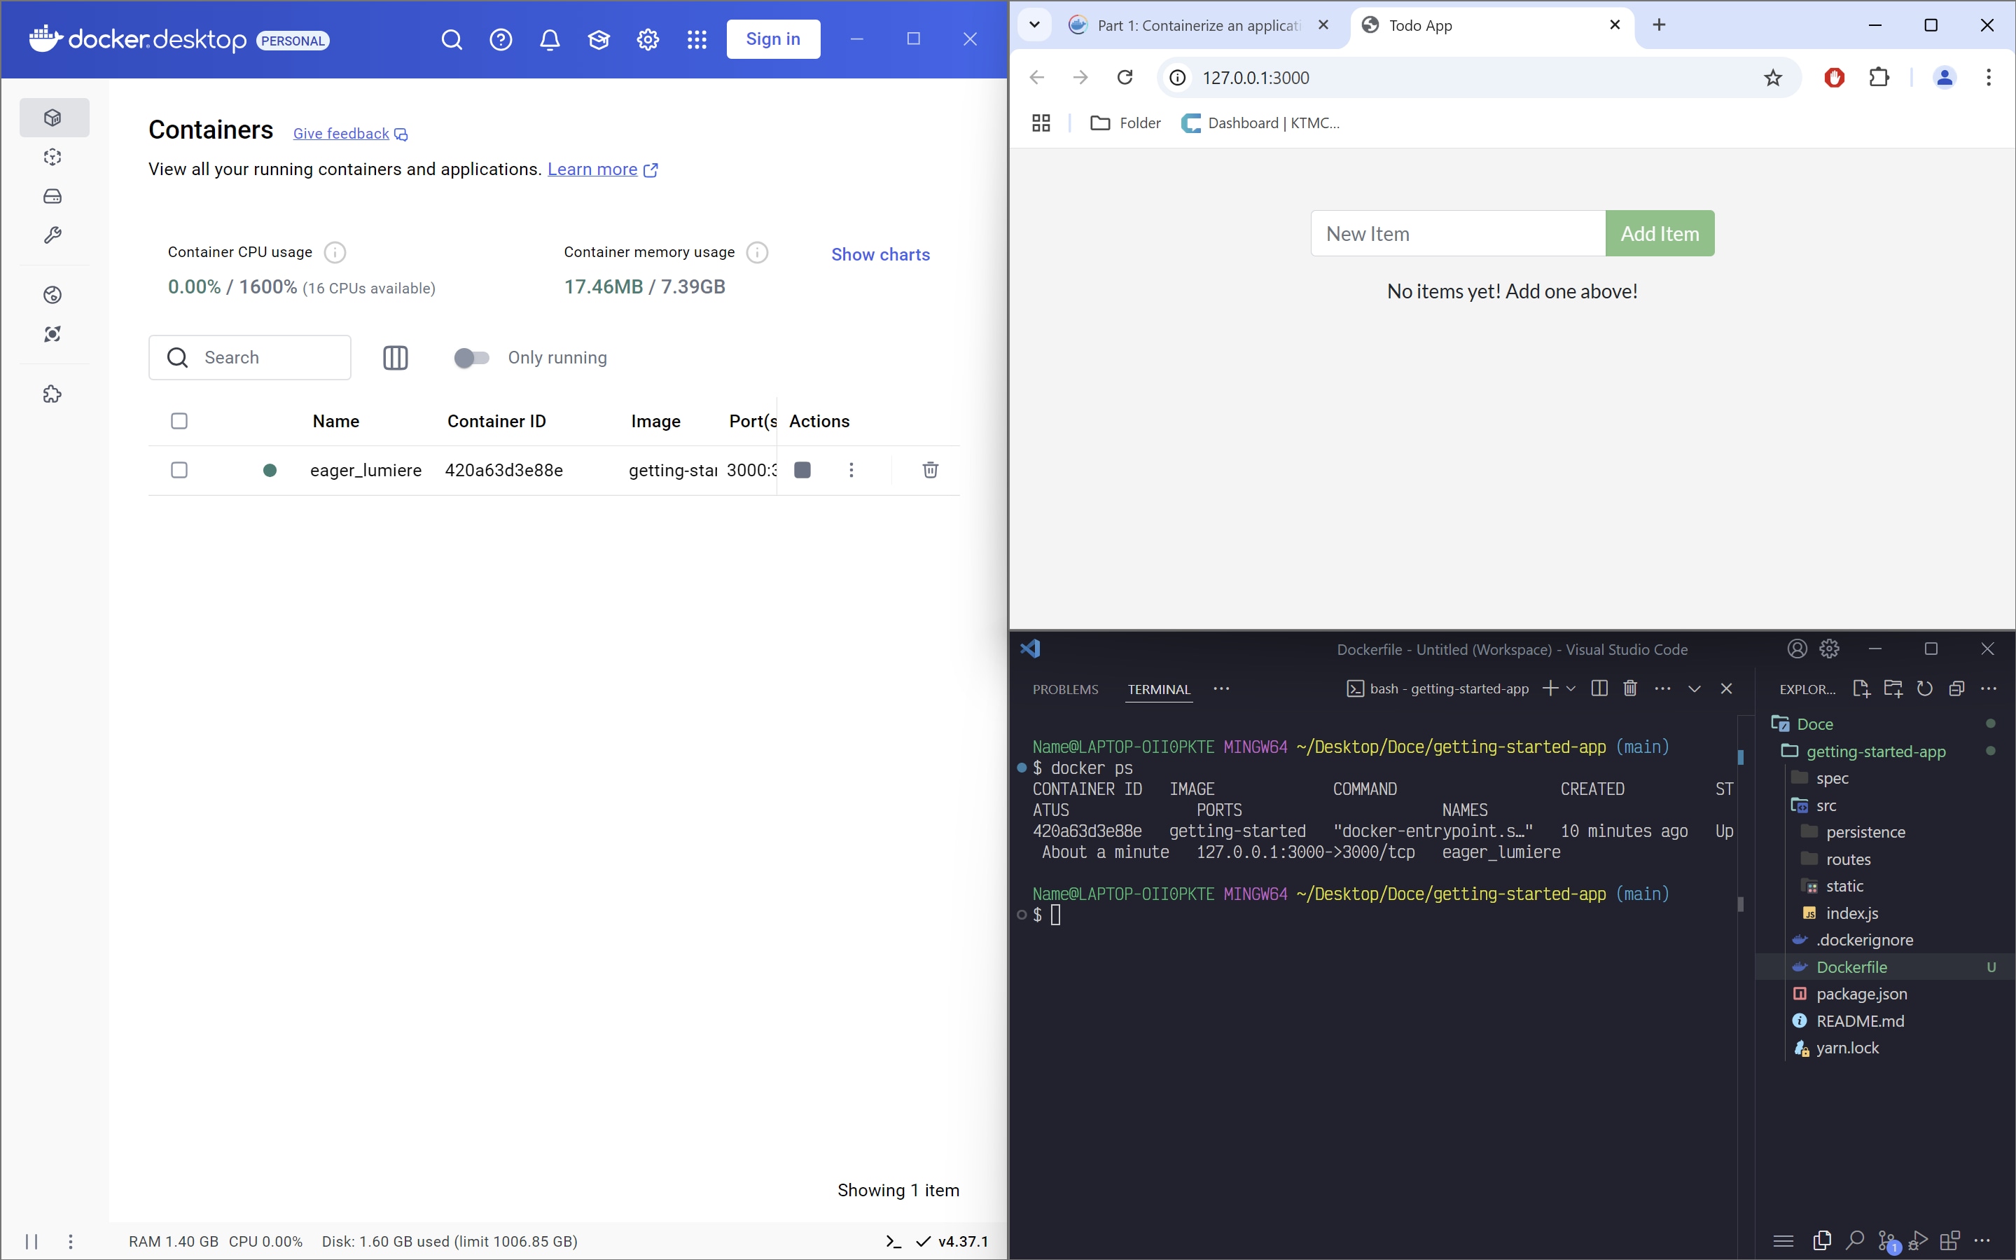Stop the eager_lumiere container
The width and height of the screenshot is (2016, 1260).
(802, 470)
